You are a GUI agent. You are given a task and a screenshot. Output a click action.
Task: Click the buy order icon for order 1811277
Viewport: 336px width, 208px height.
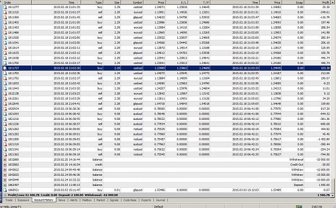coord(5,7)
